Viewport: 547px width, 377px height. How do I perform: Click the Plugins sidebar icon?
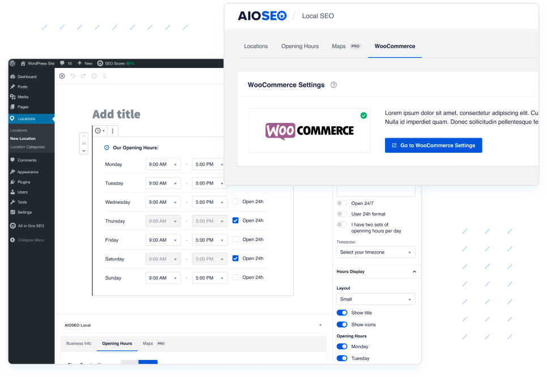(x=13, y=182)
